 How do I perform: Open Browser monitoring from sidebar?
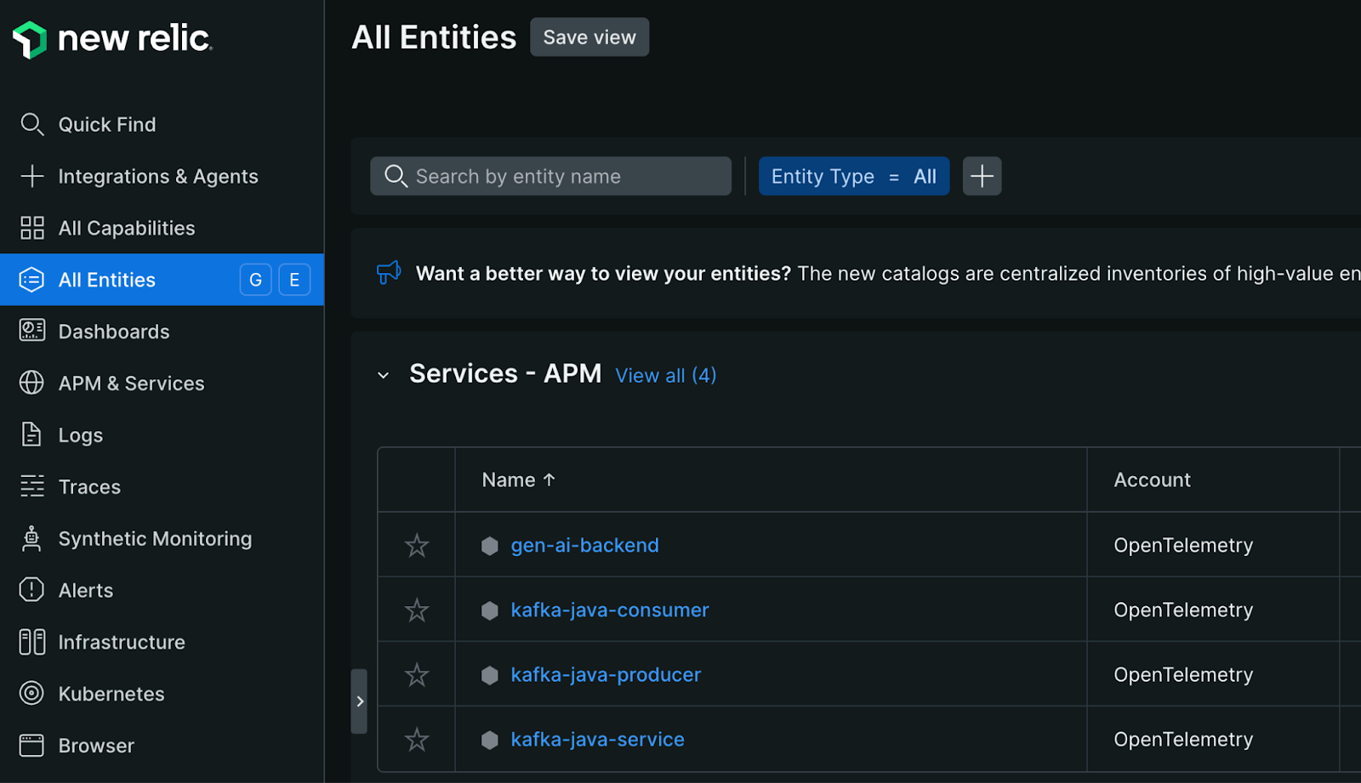[96, 746]
